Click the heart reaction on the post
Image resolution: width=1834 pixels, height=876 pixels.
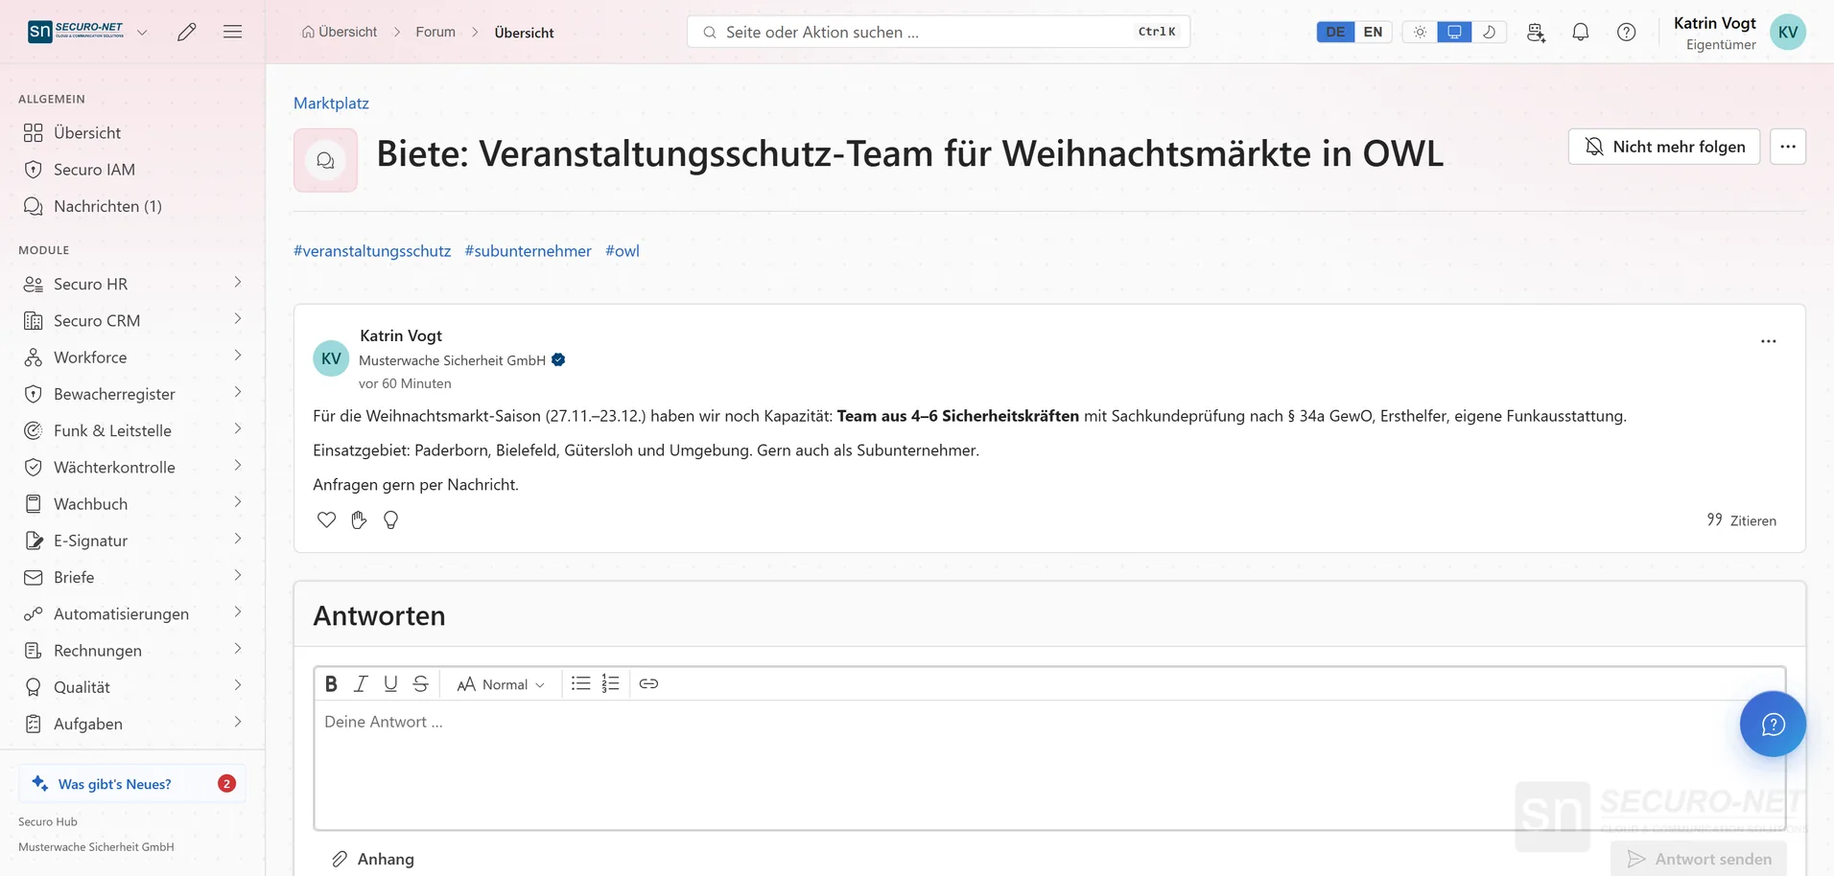(x=326, y=519)
